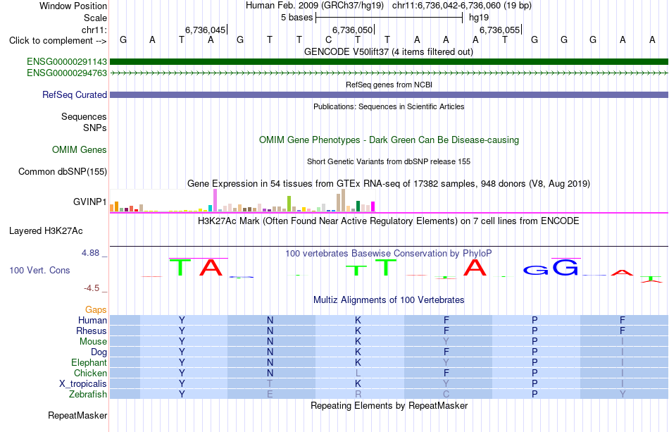Click the ENSG00000294763 intron arrow line

(389, 73)
